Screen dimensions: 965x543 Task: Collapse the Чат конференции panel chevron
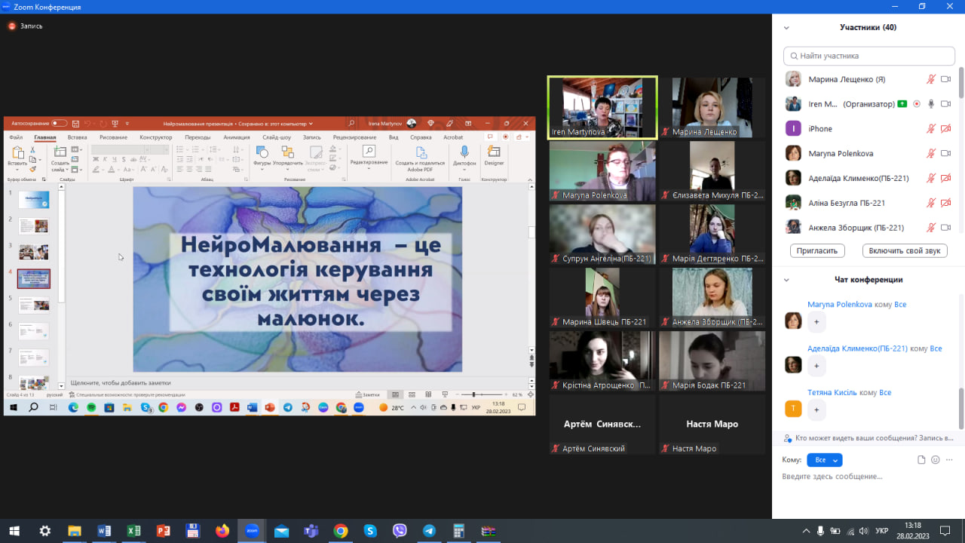click(x=786, y=280)
